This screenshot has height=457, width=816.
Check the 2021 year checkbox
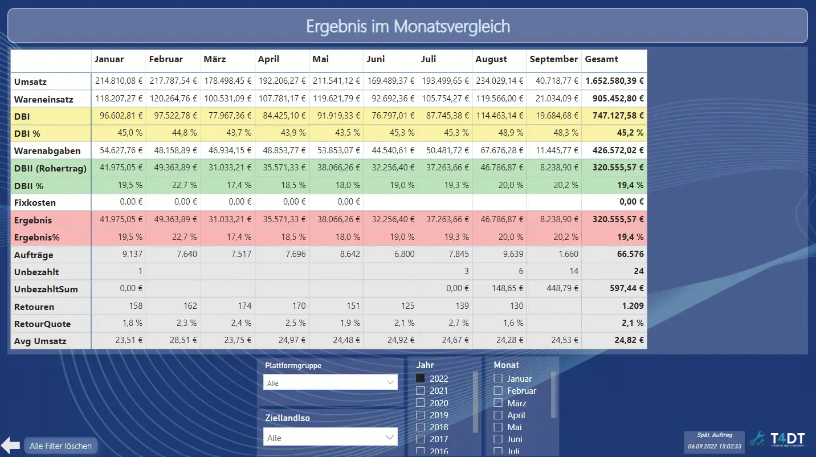coord(421,390)
